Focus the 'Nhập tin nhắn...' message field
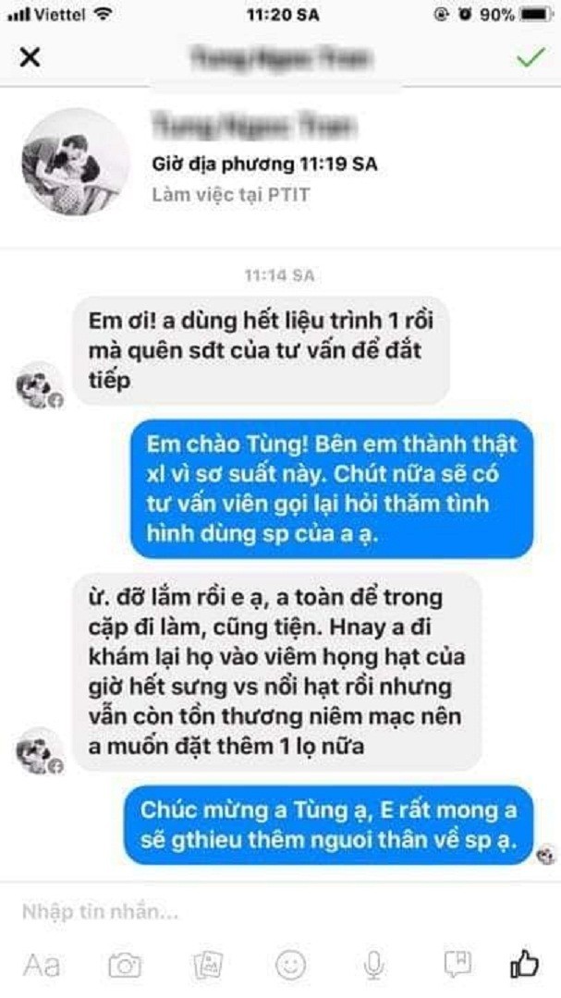 280,911
